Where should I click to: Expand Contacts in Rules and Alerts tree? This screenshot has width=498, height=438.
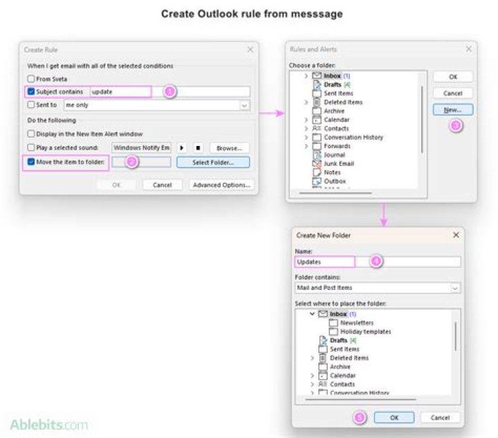tap(306, 129)
